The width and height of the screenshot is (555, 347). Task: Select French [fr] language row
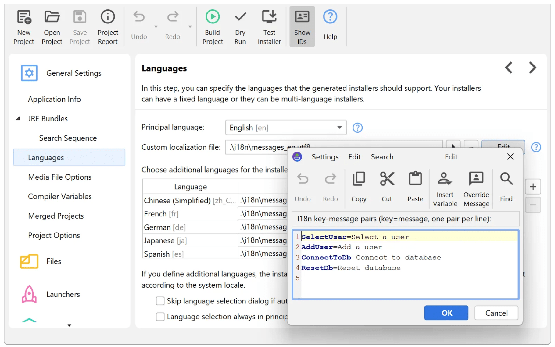[215, 214]
